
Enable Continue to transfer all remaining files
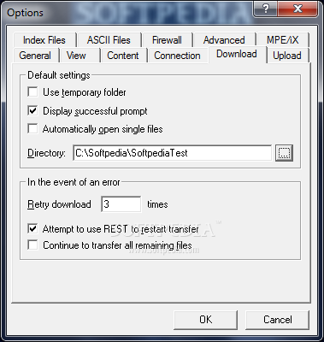point(32,245)
